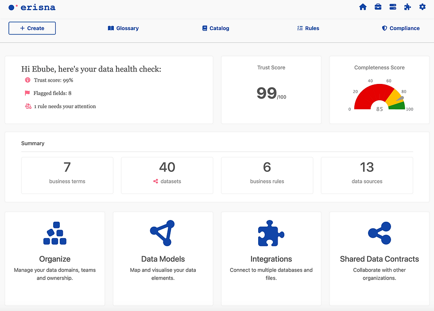Open the 40 datasets summary card
434x311 pixels.
tap(167, 175)
